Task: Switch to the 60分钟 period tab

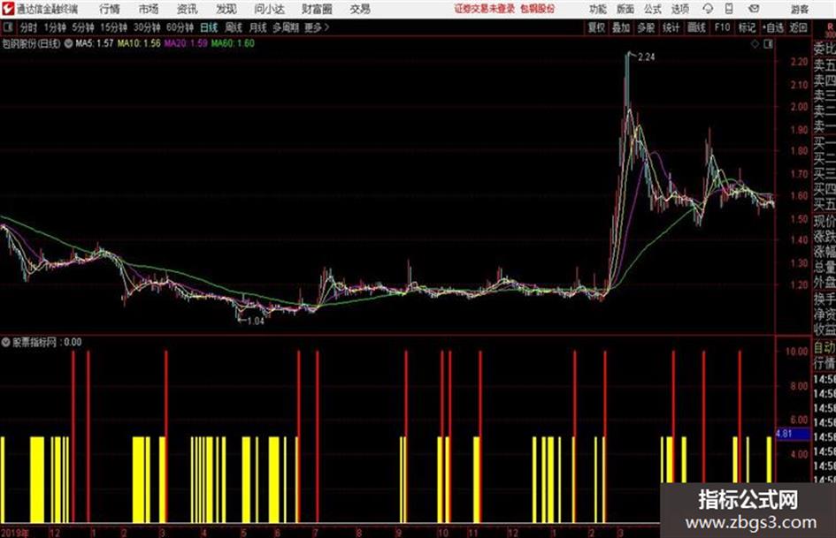Action: [180, 27]
